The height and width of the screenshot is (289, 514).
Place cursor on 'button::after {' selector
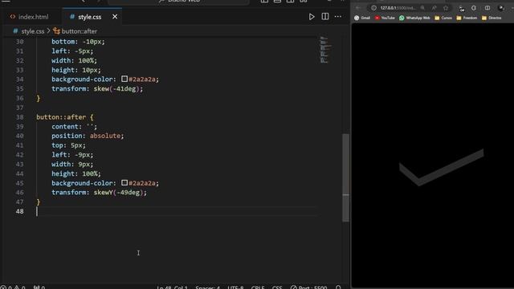(x=64, y=117)
